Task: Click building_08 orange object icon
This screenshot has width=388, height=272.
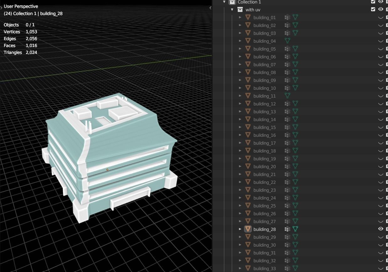Action: click(x=248, y=72)
